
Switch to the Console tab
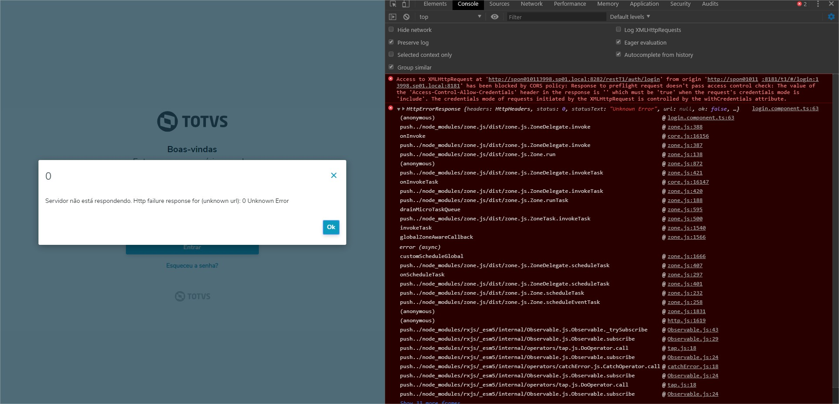pos(468,4)
